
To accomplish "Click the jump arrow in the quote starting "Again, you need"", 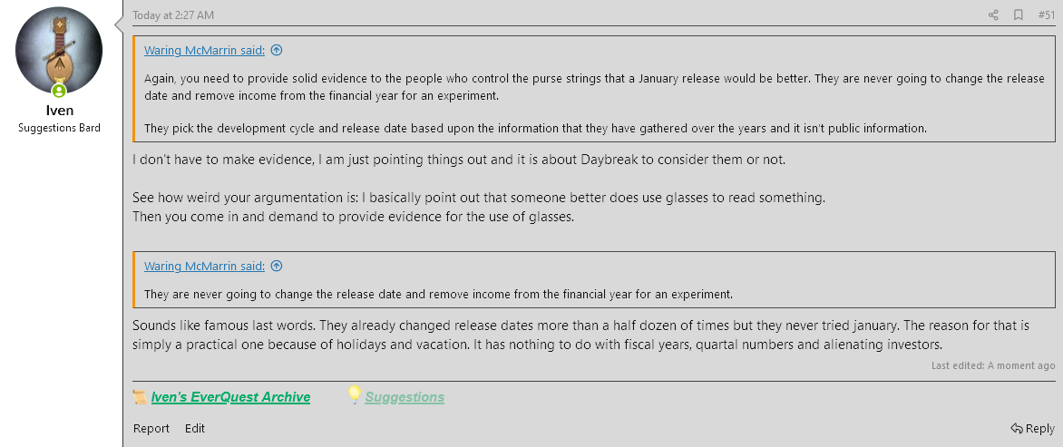I will click(x=277, y=51).
